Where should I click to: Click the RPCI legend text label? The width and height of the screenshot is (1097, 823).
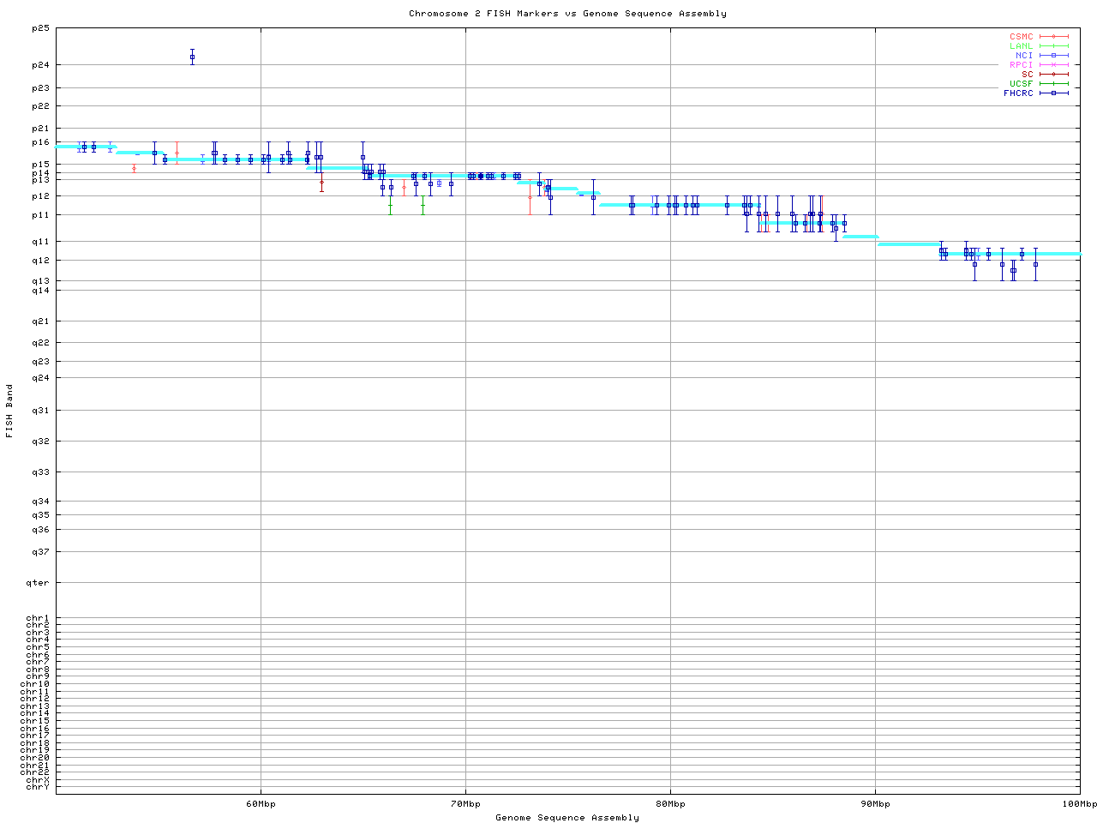1021,65
